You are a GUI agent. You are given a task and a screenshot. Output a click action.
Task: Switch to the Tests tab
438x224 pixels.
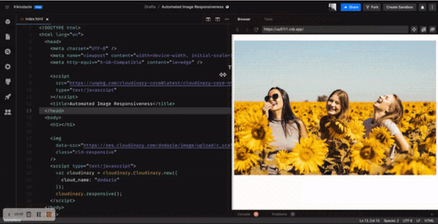pos(268,19)
